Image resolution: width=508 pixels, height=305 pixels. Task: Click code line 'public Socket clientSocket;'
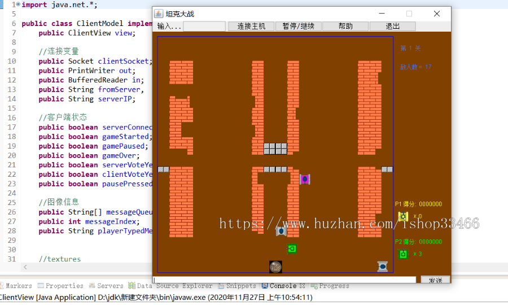[95, 61]
